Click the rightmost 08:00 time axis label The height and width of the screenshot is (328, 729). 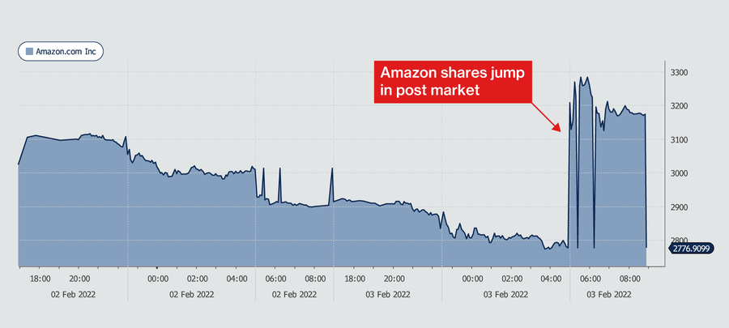pyautogui.click(x=629, y=279)
